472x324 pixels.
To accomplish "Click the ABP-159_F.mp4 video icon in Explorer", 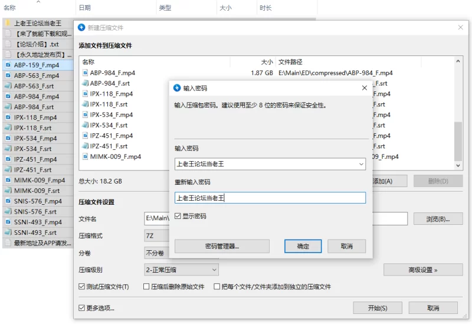I will [8, 65].
